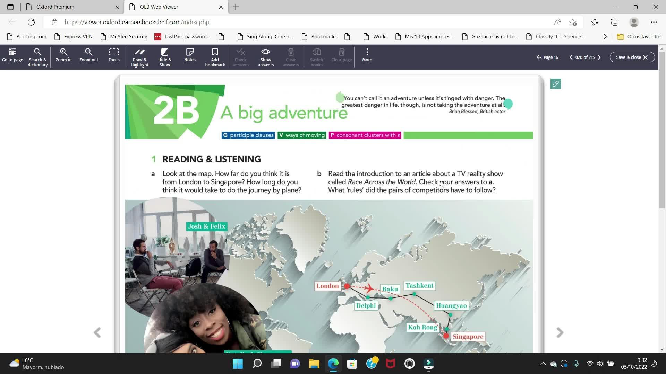
Task: Open a new browser tab
Action: tap(236, 7)
